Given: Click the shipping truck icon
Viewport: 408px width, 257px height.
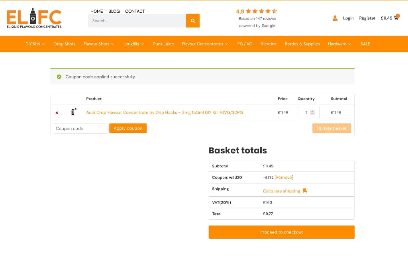Looking at the screenshot, I should point(305,191).
